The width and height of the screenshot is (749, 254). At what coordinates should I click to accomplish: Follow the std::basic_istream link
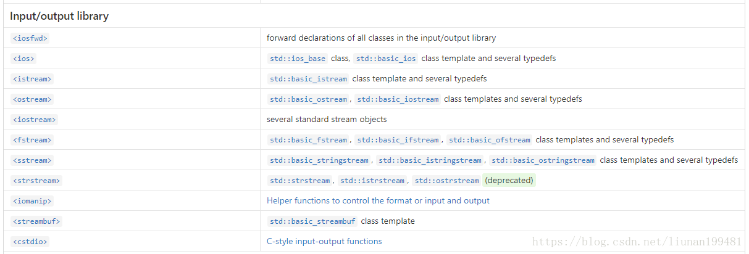(308, 79)
